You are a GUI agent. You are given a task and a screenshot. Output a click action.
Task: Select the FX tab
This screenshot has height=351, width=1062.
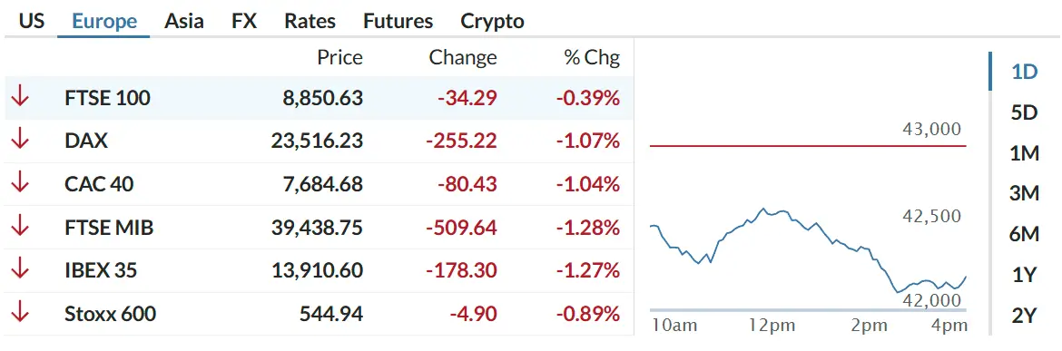point(244,21)
